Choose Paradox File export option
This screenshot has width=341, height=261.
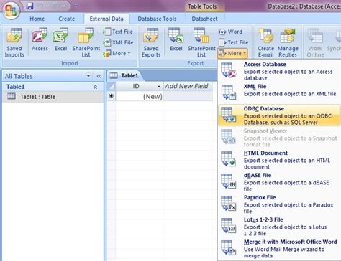click(x=279, y=204)
